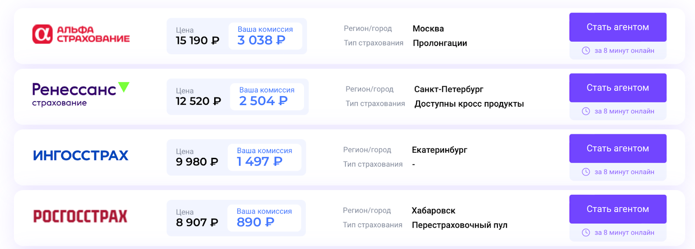Click the Renaissance Strakhovanie logo
Viewport: 695px width, 249px height.
81,94
